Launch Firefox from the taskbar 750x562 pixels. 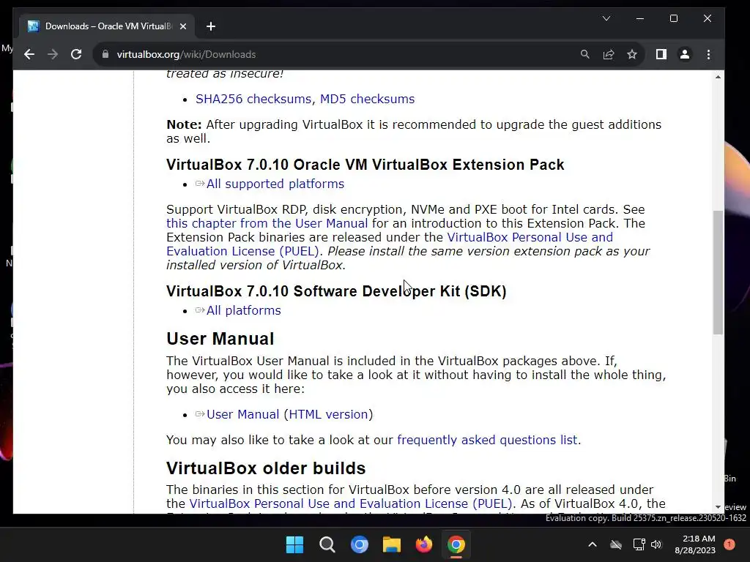[424, 544]
